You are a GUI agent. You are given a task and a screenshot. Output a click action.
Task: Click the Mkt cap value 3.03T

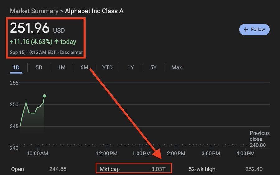[158, 169]
